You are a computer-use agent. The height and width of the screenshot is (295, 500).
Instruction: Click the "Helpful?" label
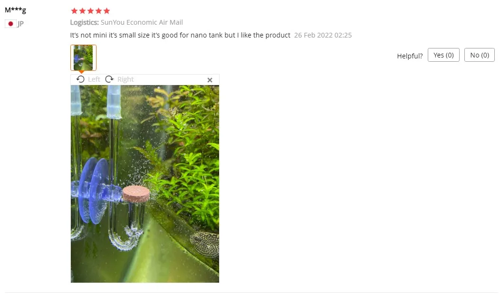point(410,56)
